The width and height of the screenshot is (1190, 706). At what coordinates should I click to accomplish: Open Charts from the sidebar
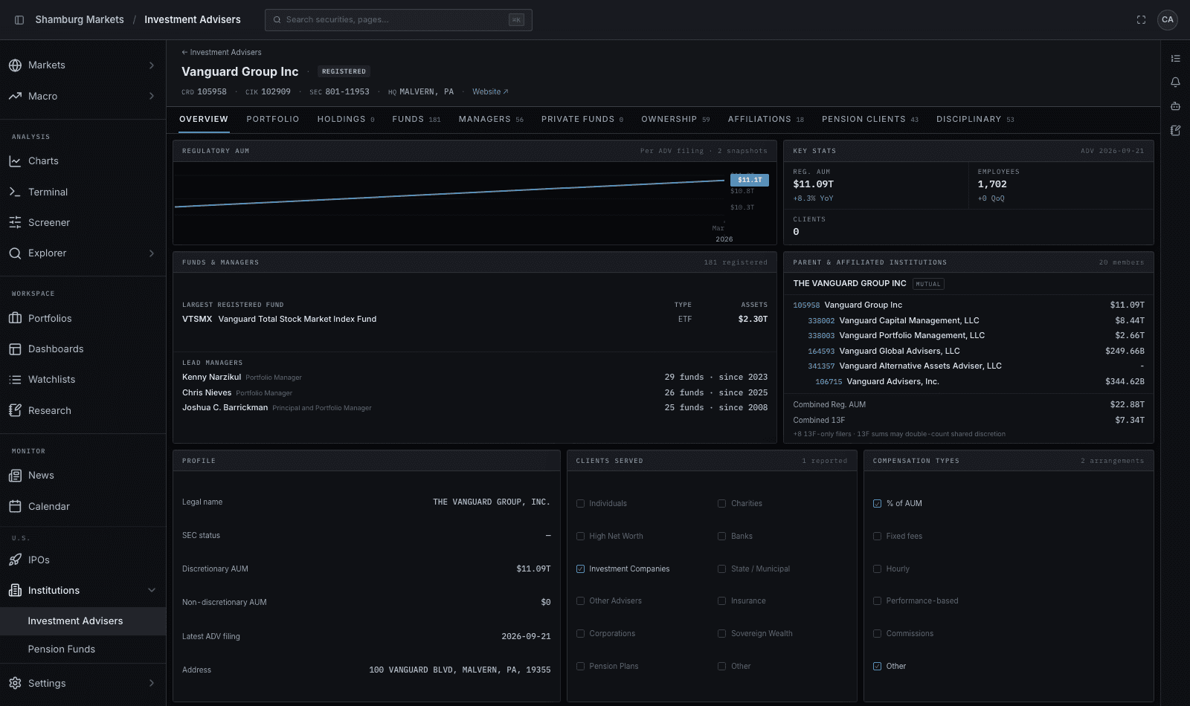(x=43, y=161)
